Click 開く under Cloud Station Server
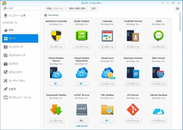Screen dimensions: 183x130 [56, 84]
